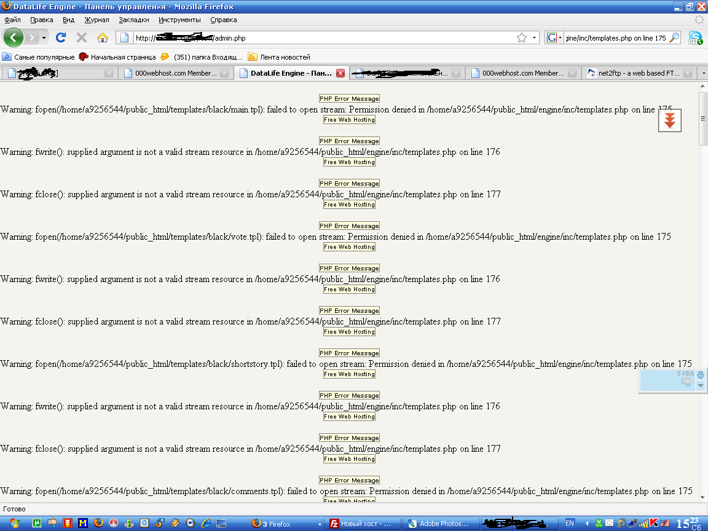Click the orange download arrows floating button
This screenshot has height=531, width=708.
point(670,119)
